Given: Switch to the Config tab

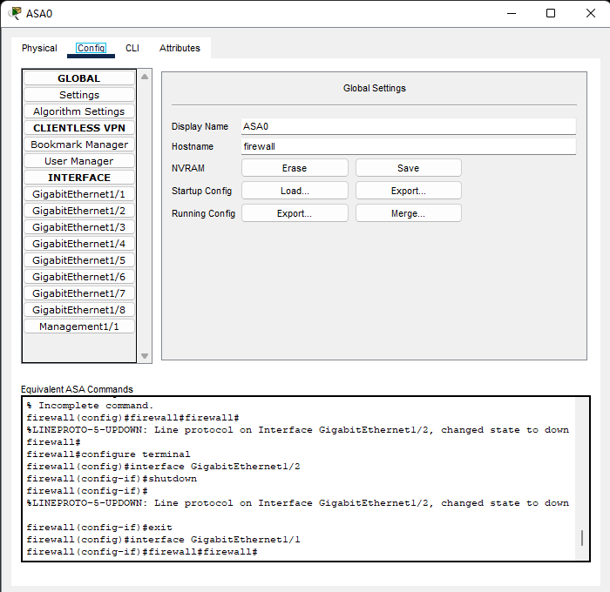Looking at the screenshot, I should pyautogui.click(x=91, y=48).
